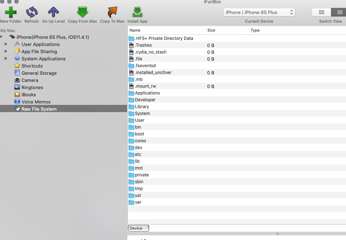Image resolution: width=346 pixels, height=240 pixels.
Task: Select the System folder icon
Action: click(131, 114)
